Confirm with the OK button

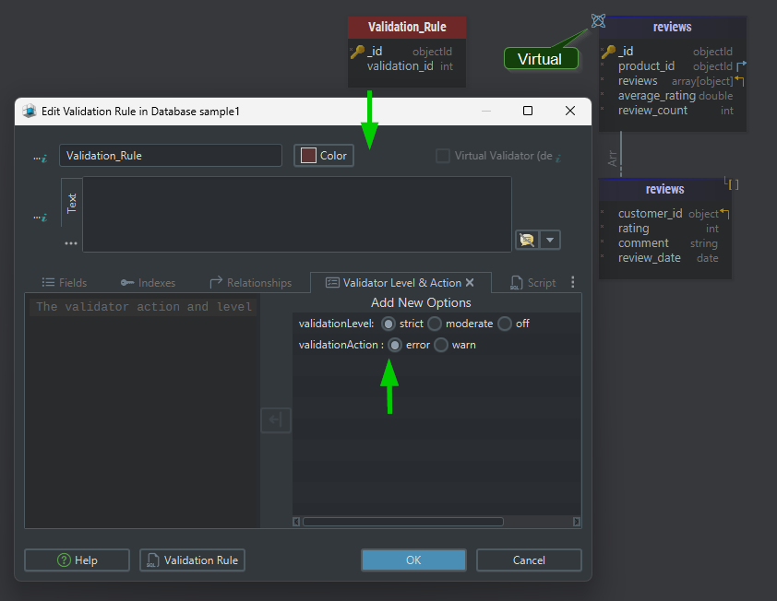point(413,560)
